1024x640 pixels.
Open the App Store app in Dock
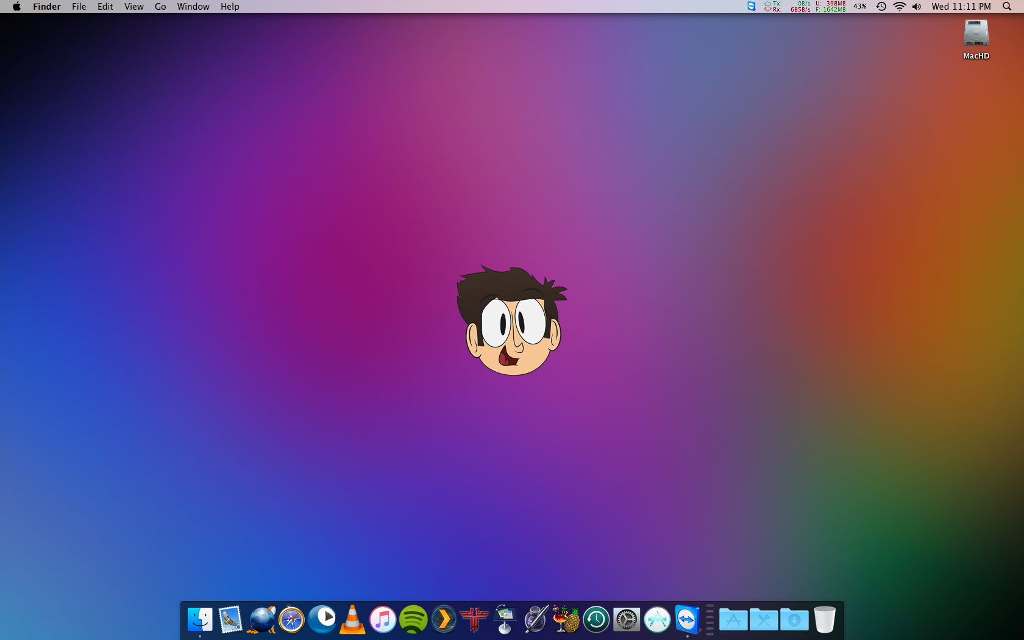[x=657, y=620]
